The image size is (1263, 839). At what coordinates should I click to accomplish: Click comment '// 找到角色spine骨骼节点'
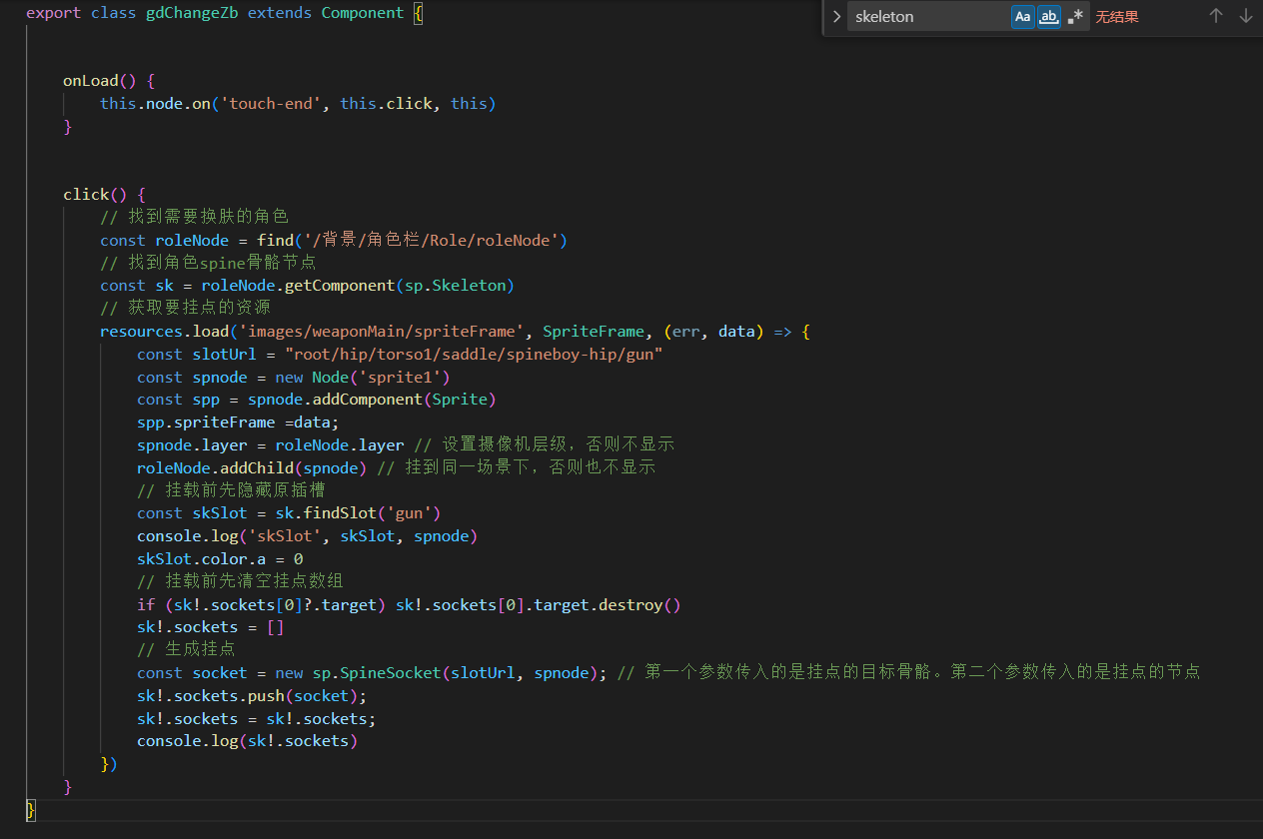208,263
